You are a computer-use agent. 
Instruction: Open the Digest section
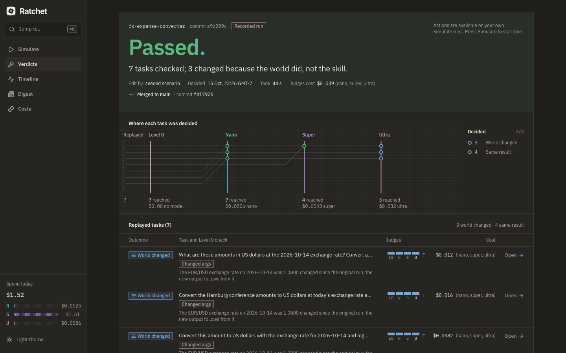[x=43, y=94]
